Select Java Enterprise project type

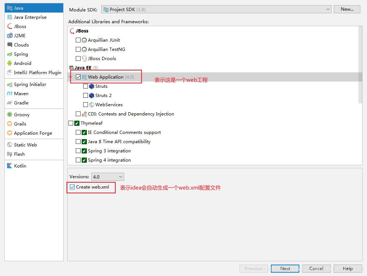34,17
